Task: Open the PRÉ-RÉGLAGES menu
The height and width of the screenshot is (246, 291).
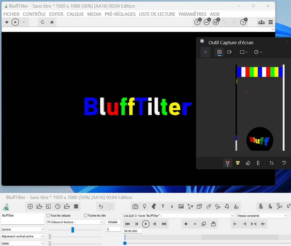Action: tap(120, 14)
